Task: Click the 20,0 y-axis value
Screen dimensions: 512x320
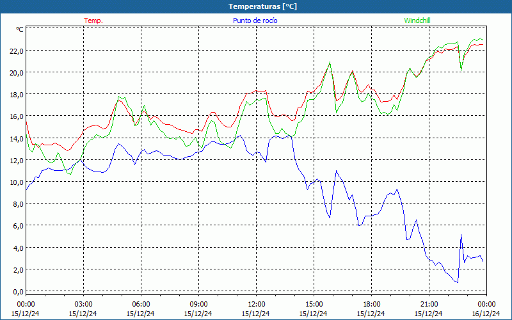Action: [17, 72]
